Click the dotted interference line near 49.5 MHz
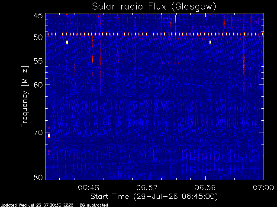Image resolution: width=277 pixels, height=207 pixels. pos(155,34)
